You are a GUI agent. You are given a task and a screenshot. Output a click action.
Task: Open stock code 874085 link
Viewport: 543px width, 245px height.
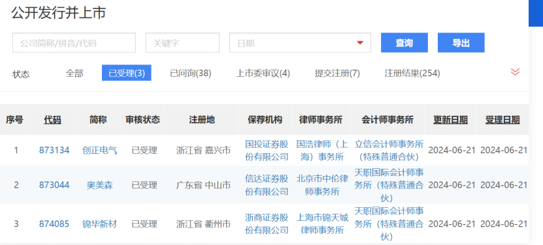pos(54,224)
